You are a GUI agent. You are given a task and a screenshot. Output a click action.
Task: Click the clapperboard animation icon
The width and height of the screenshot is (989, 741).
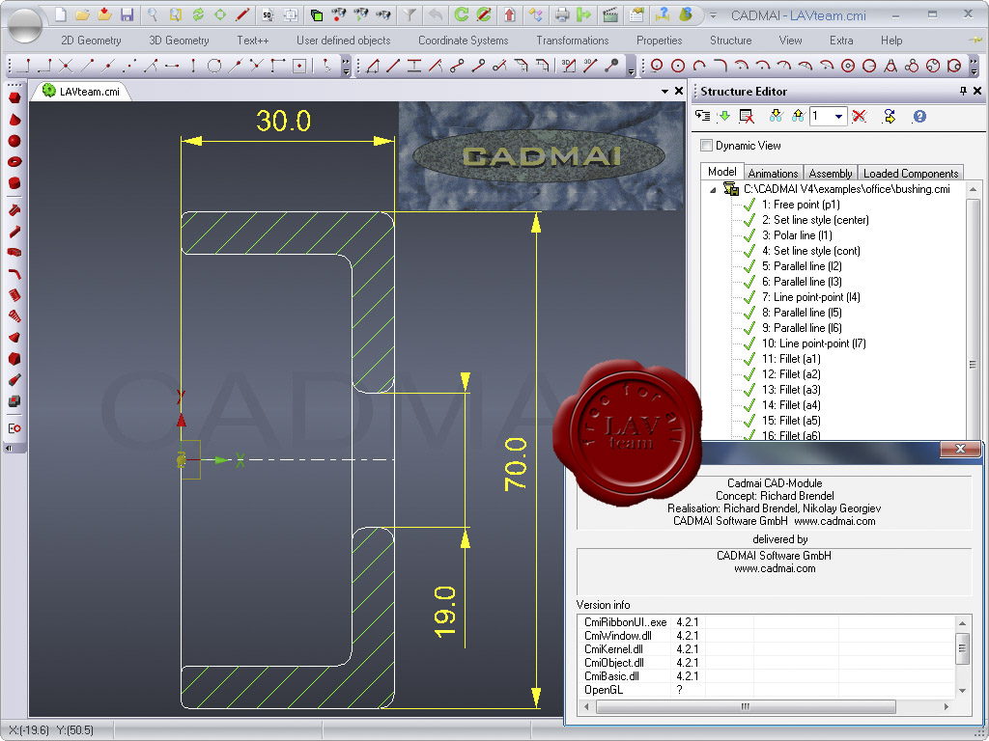pos(610,14)
